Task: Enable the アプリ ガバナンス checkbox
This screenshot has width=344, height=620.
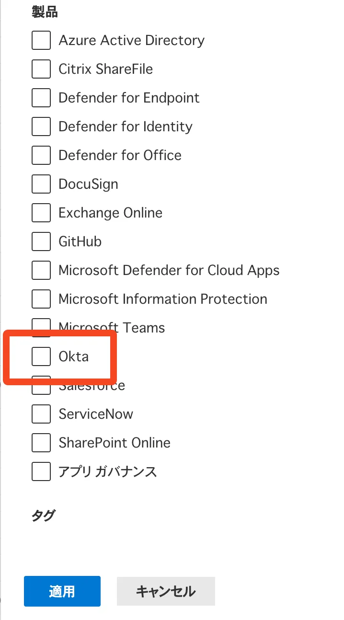Action: tap(41, 471)
